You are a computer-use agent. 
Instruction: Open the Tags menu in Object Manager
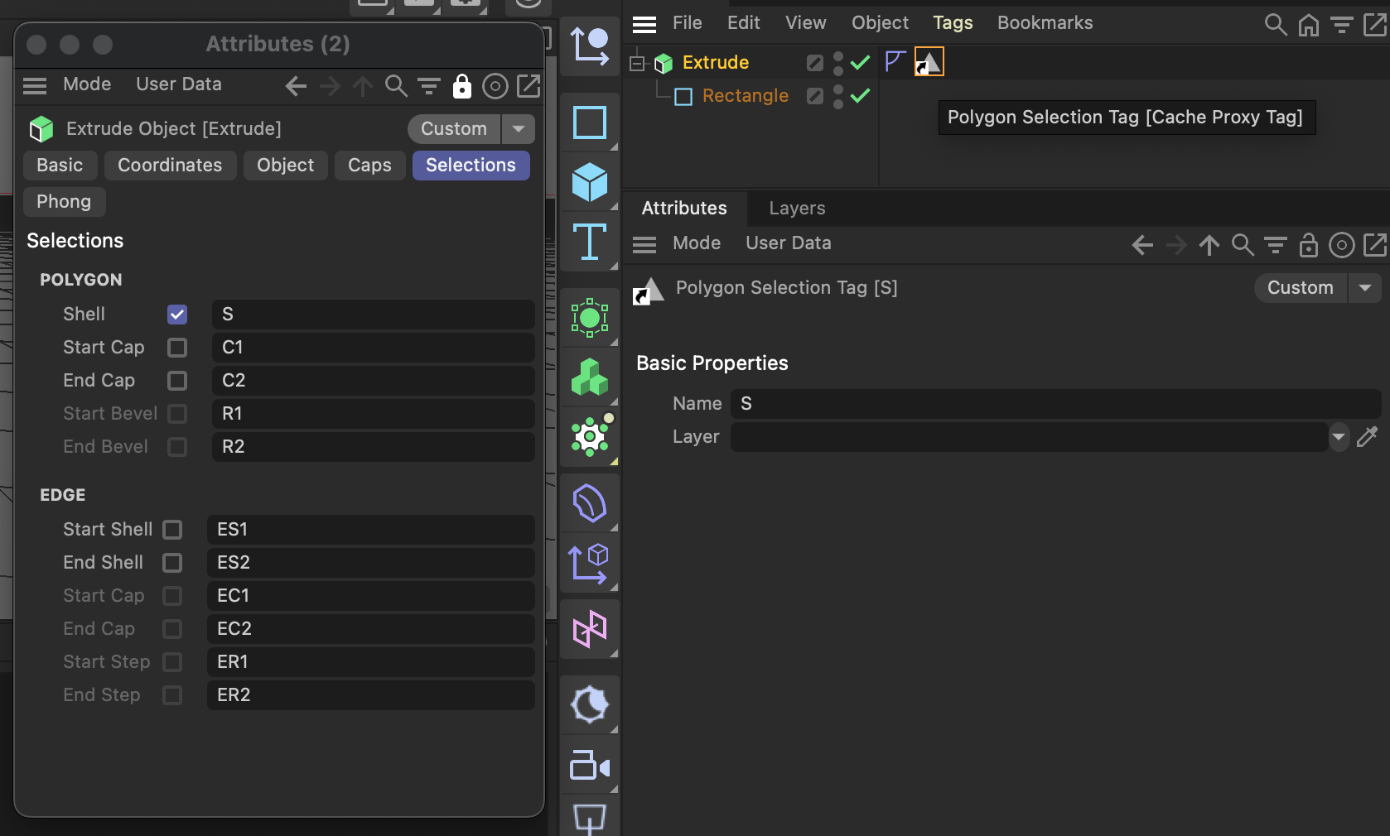click(953, 23)
